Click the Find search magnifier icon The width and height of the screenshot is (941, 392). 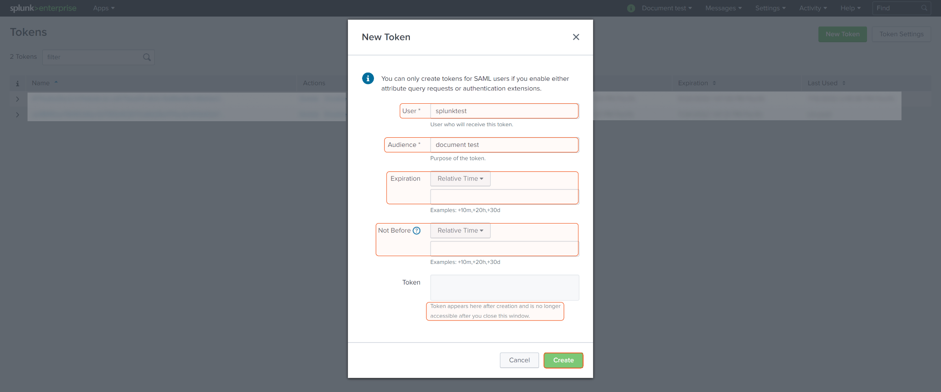[924, 8]
